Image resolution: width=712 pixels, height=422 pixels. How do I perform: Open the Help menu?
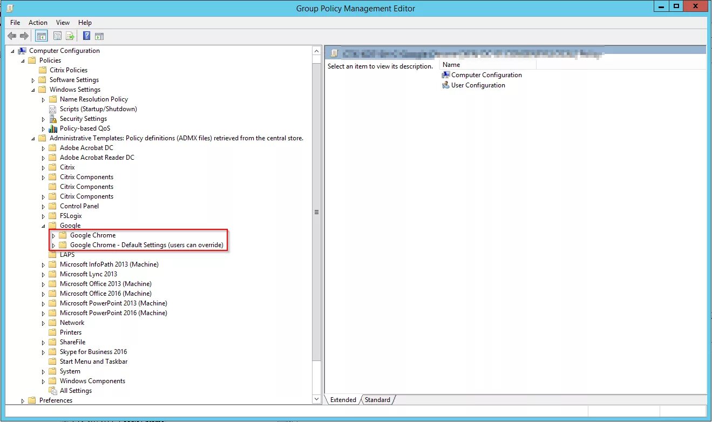85,23
